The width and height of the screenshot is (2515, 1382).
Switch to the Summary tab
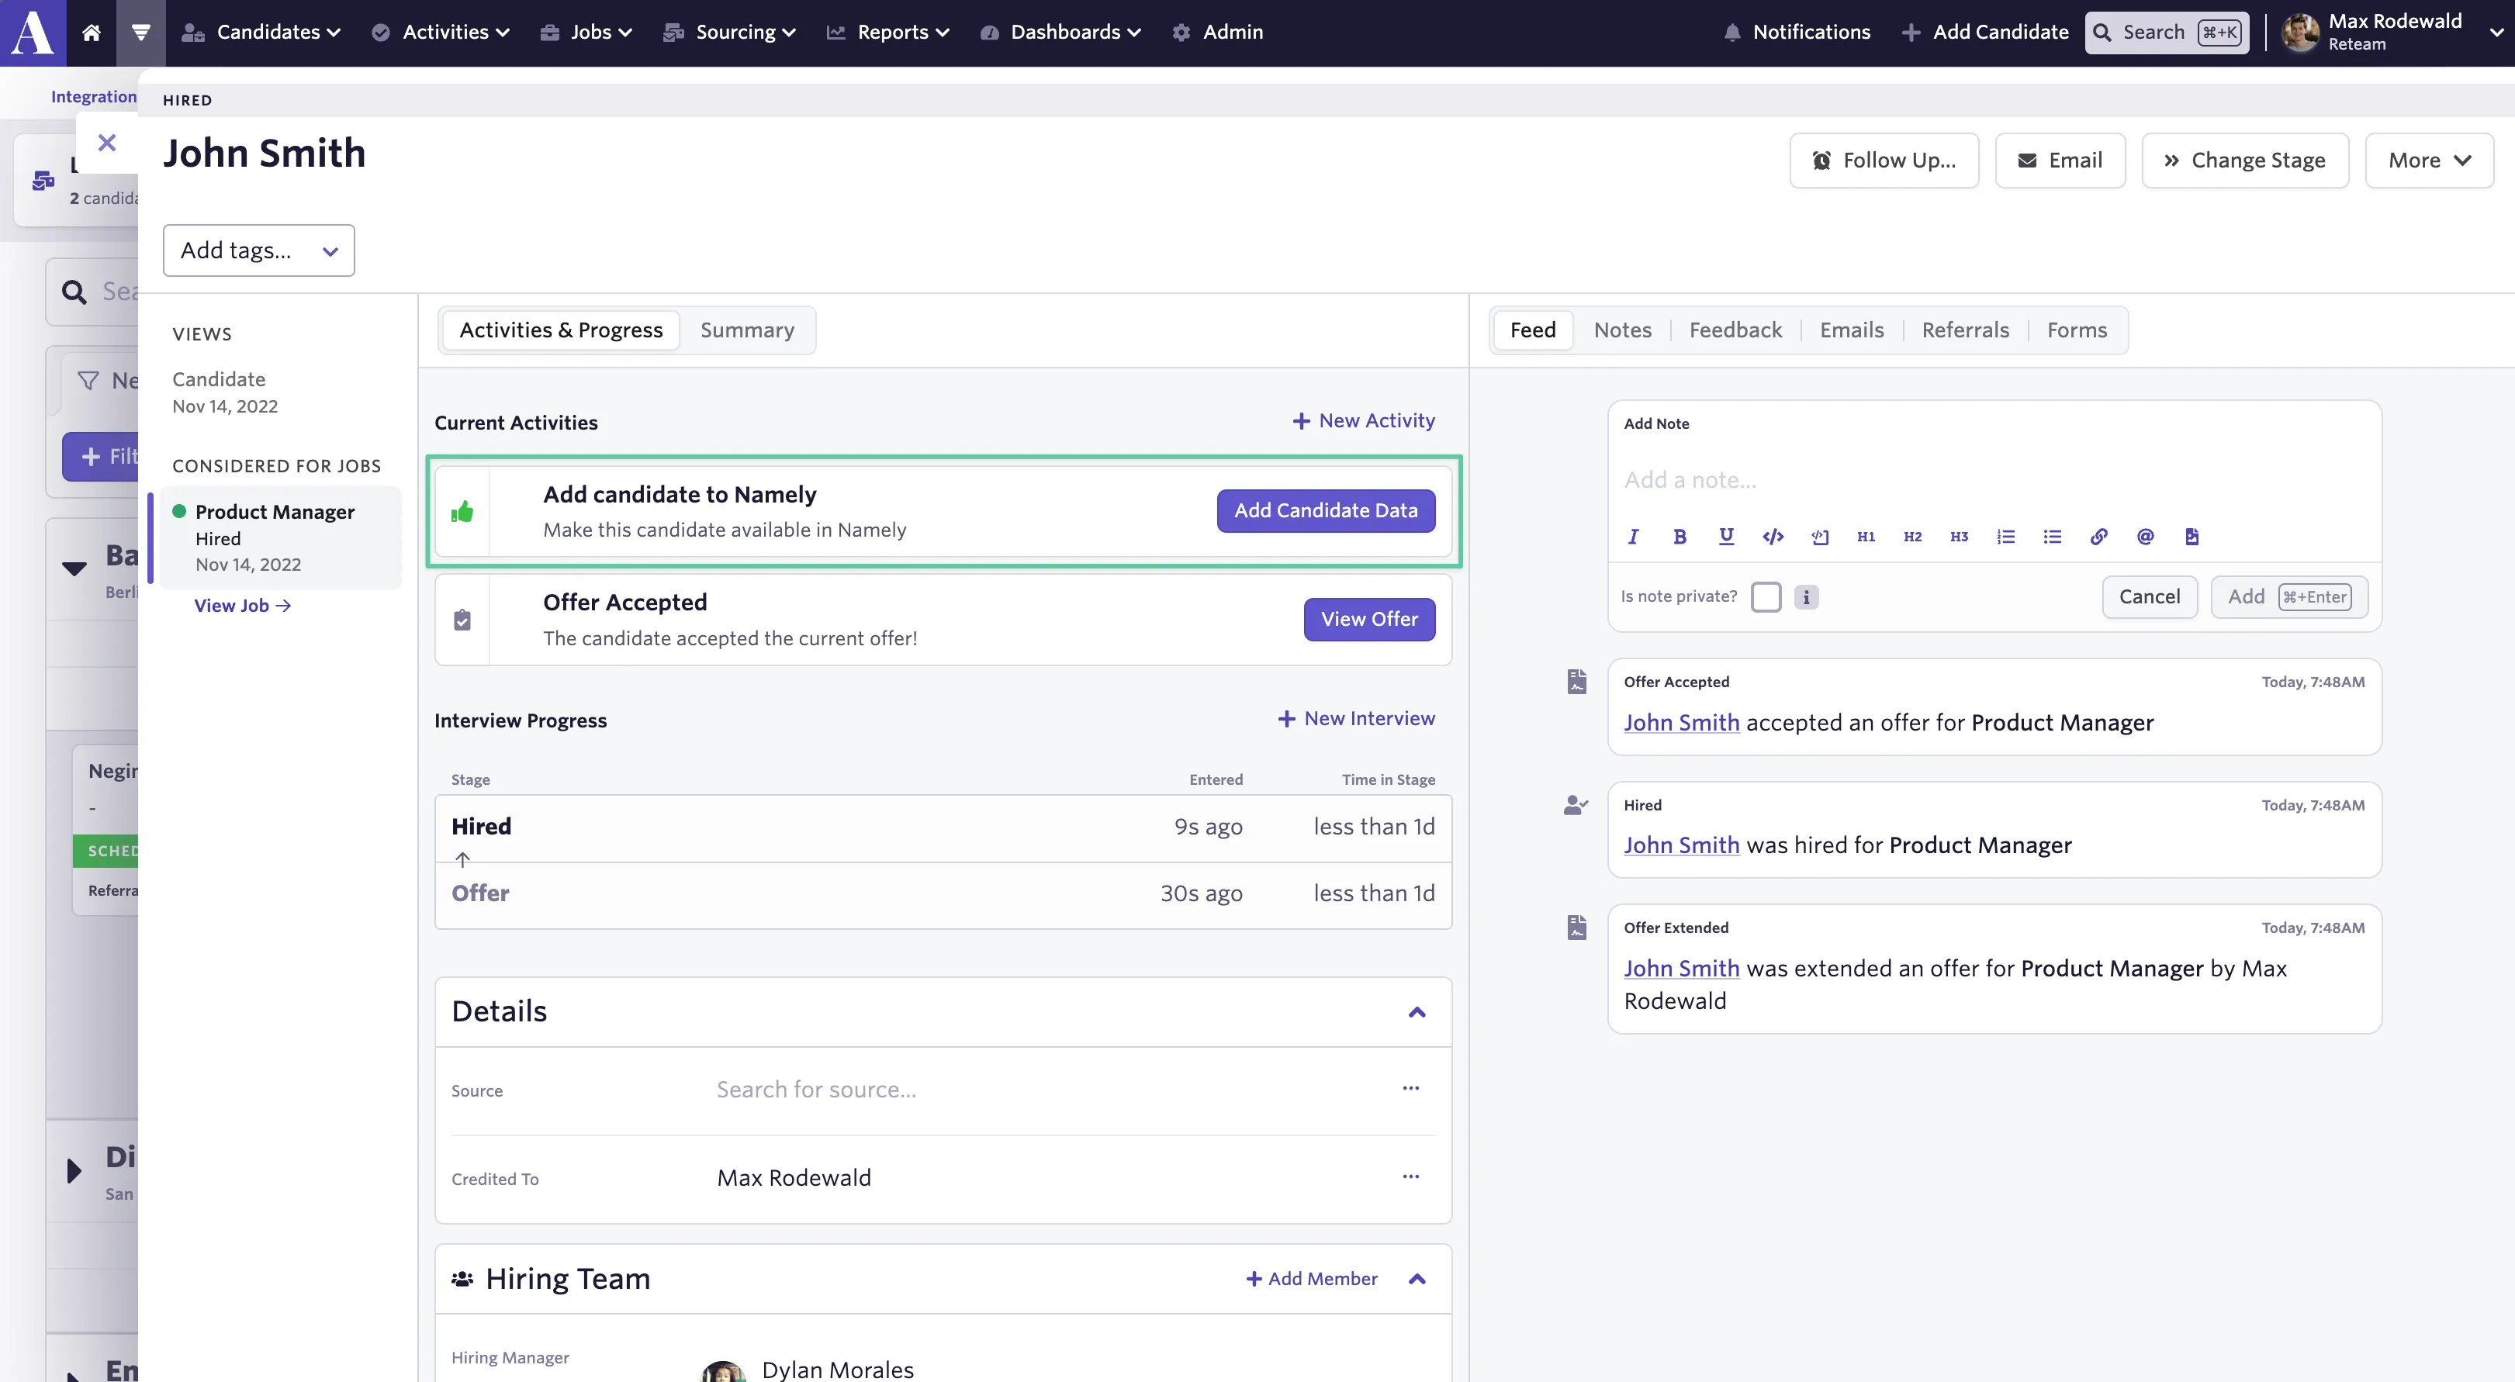pos(747,330)
